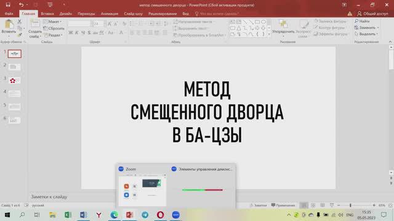Click the zoom in plus button
394x221 pixels.
pos(374,205)
